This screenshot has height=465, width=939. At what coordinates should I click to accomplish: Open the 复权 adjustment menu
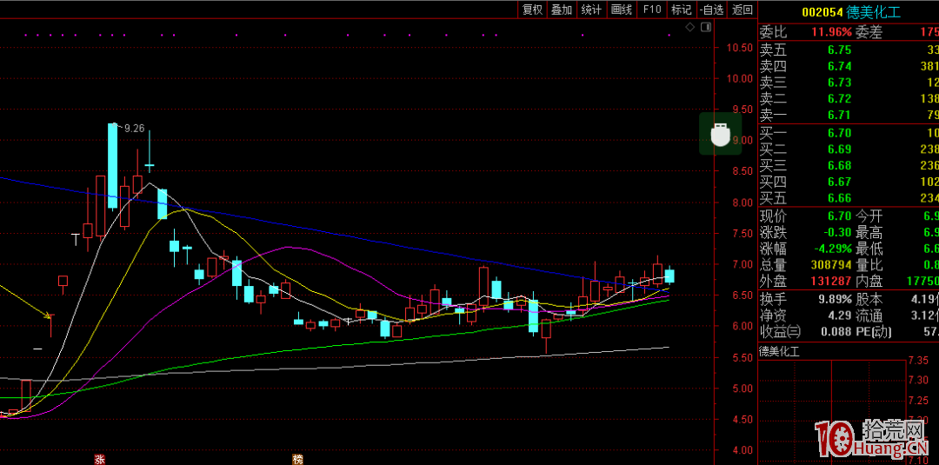[532, 10]
